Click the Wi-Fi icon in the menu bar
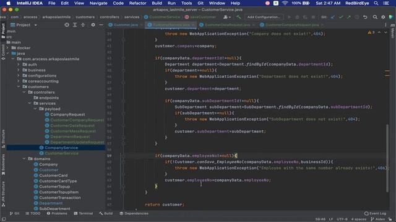The height and width of the screenshot is (222, 396). tap(285, 3)
